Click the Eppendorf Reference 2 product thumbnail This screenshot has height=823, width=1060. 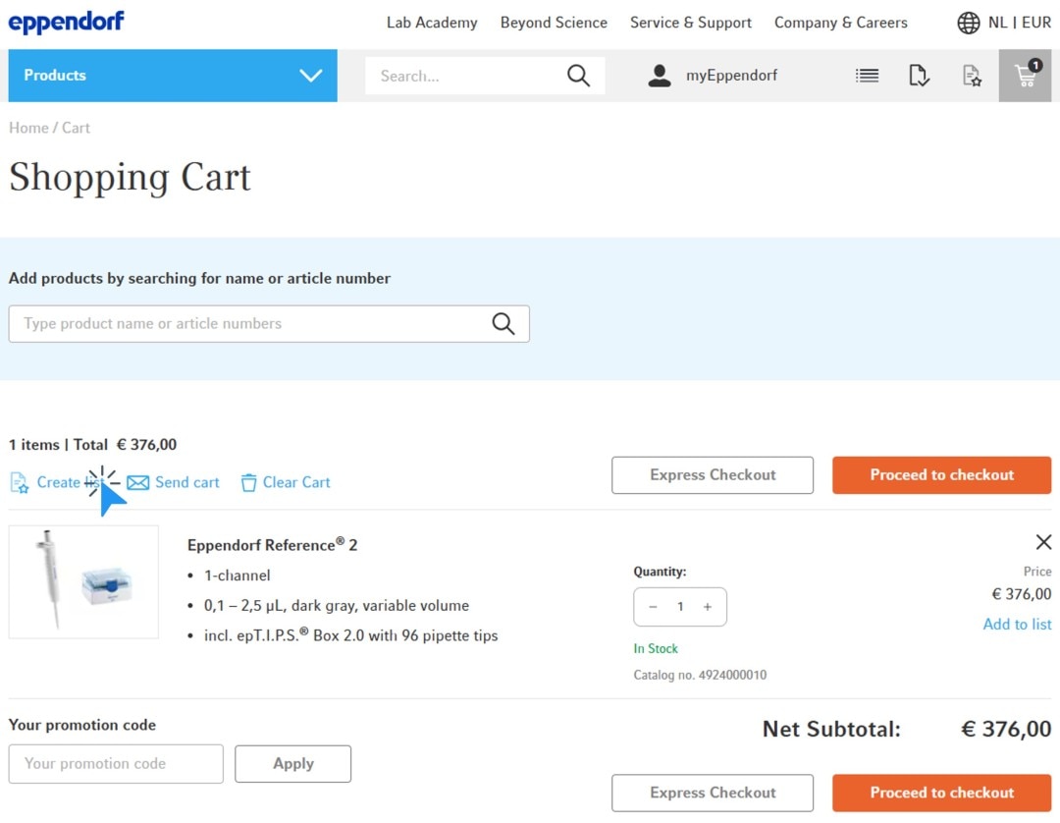83,581
